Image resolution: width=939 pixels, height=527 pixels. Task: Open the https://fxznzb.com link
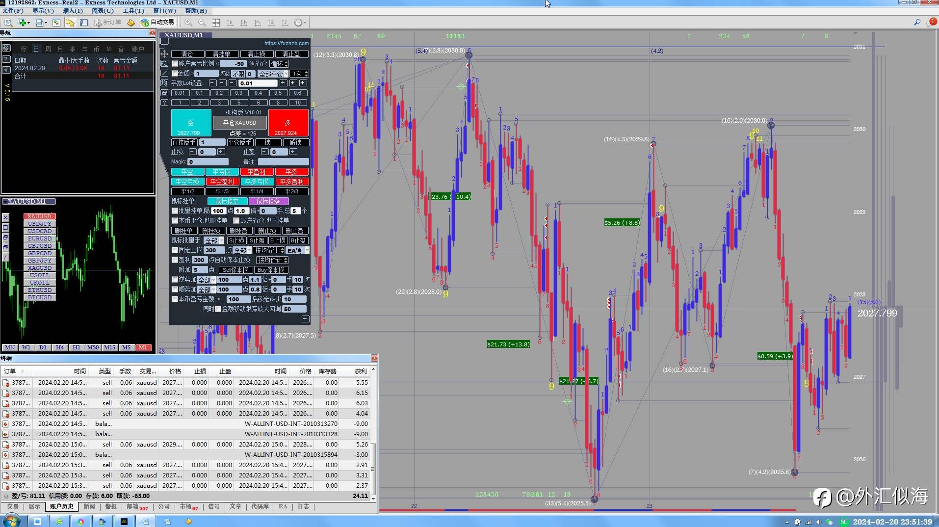pyautogui.click(x=287, y=43)
